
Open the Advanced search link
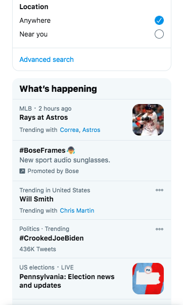(47, 59)
